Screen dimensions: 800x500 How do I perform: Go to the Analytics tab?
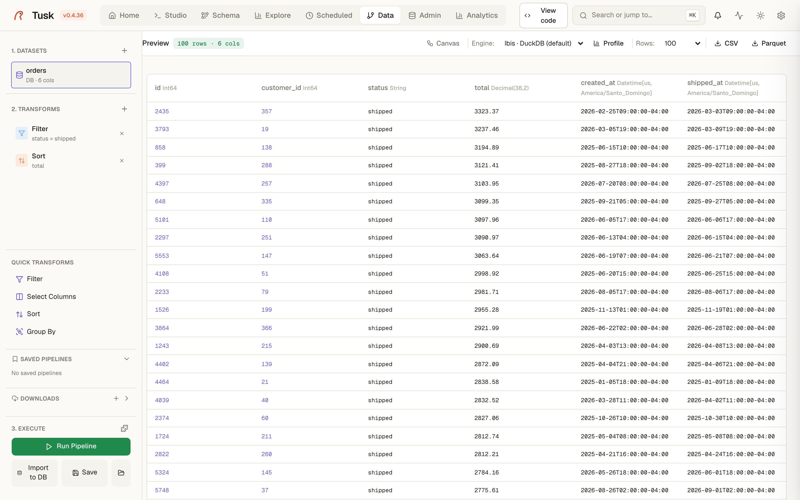point(477,15)
